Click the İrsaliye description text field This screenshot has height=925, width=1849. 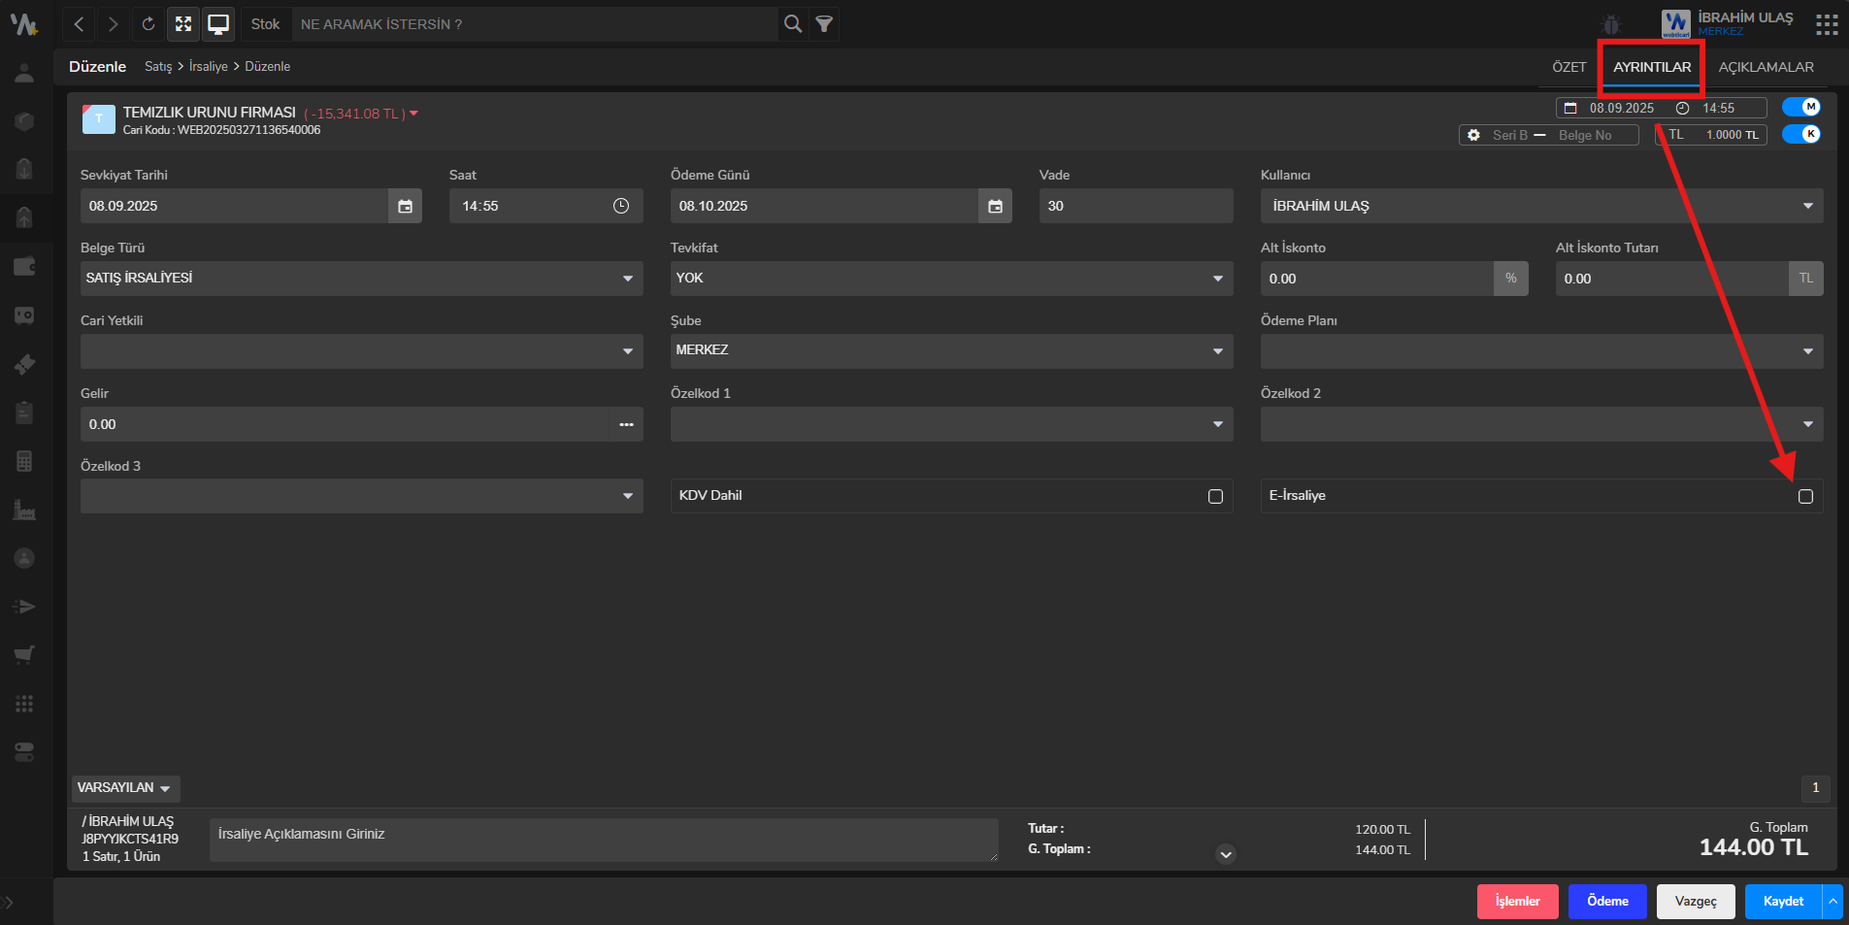pos(603,840)
